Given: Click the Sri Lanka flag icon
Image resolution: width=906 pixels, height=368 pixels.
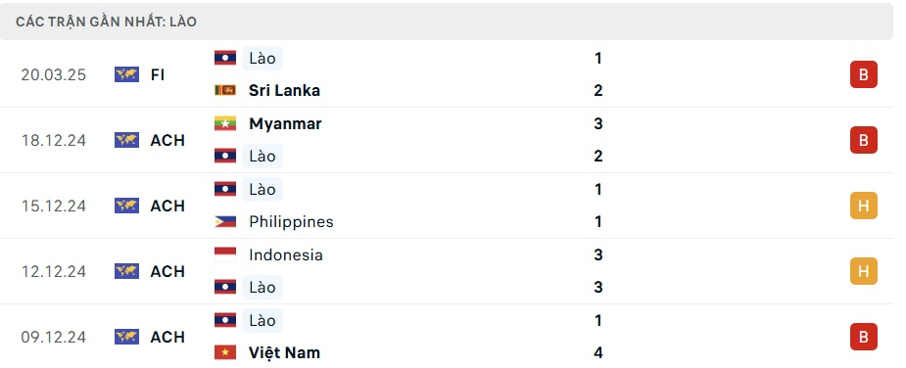Looking at the screenshot, I should pyautogui.click(x=224, y=90).
